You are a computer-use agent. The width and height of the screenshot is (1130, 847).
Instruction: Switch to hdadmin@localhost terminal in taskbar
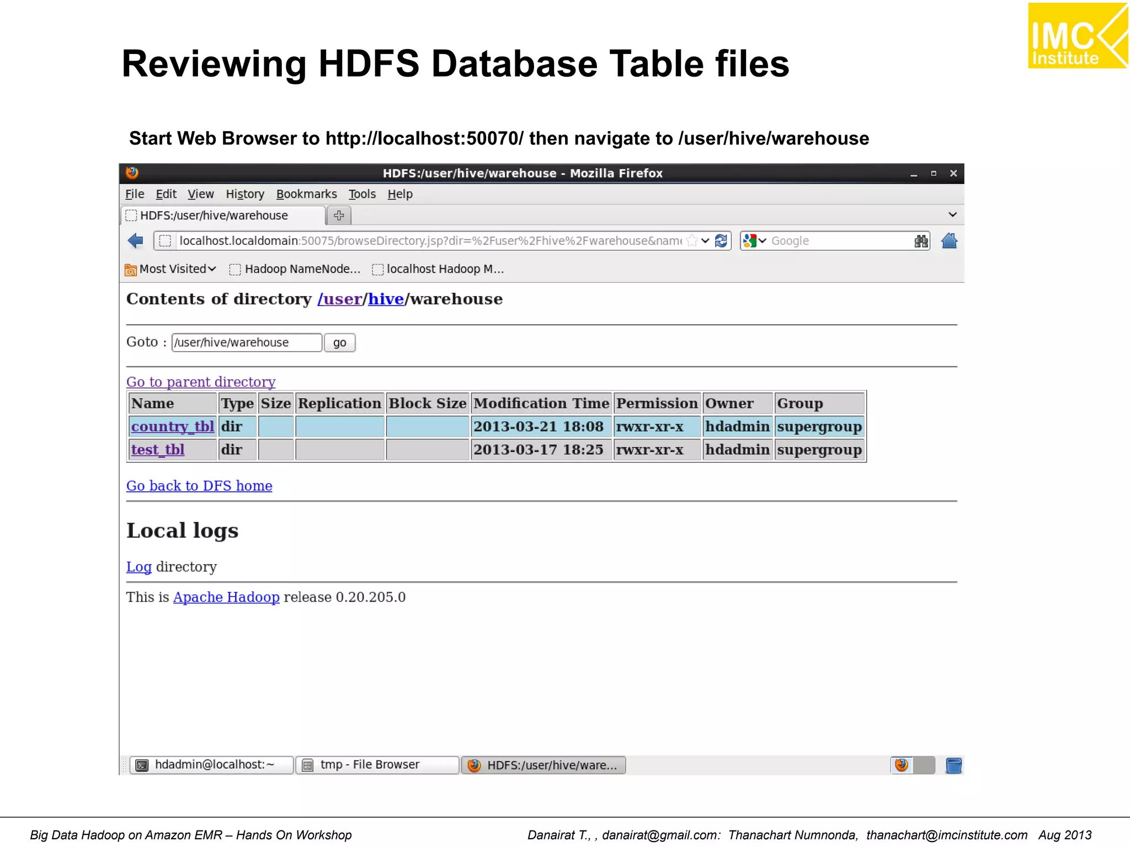coord(211,765)
